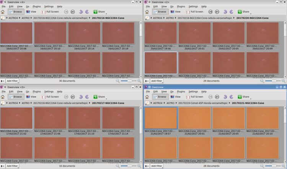The width and height of the screenshot is (287, 169).
Task: Adjust thumbnail size slider in active Gwenview window
Action: coord(273,166)
